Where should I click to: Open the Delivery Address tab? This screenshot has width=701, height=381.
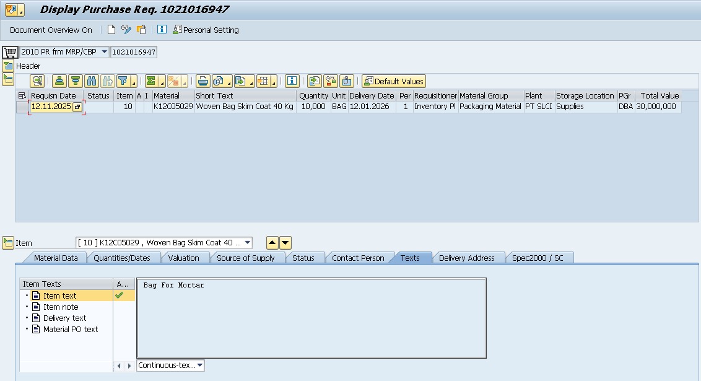pos(466,258)
